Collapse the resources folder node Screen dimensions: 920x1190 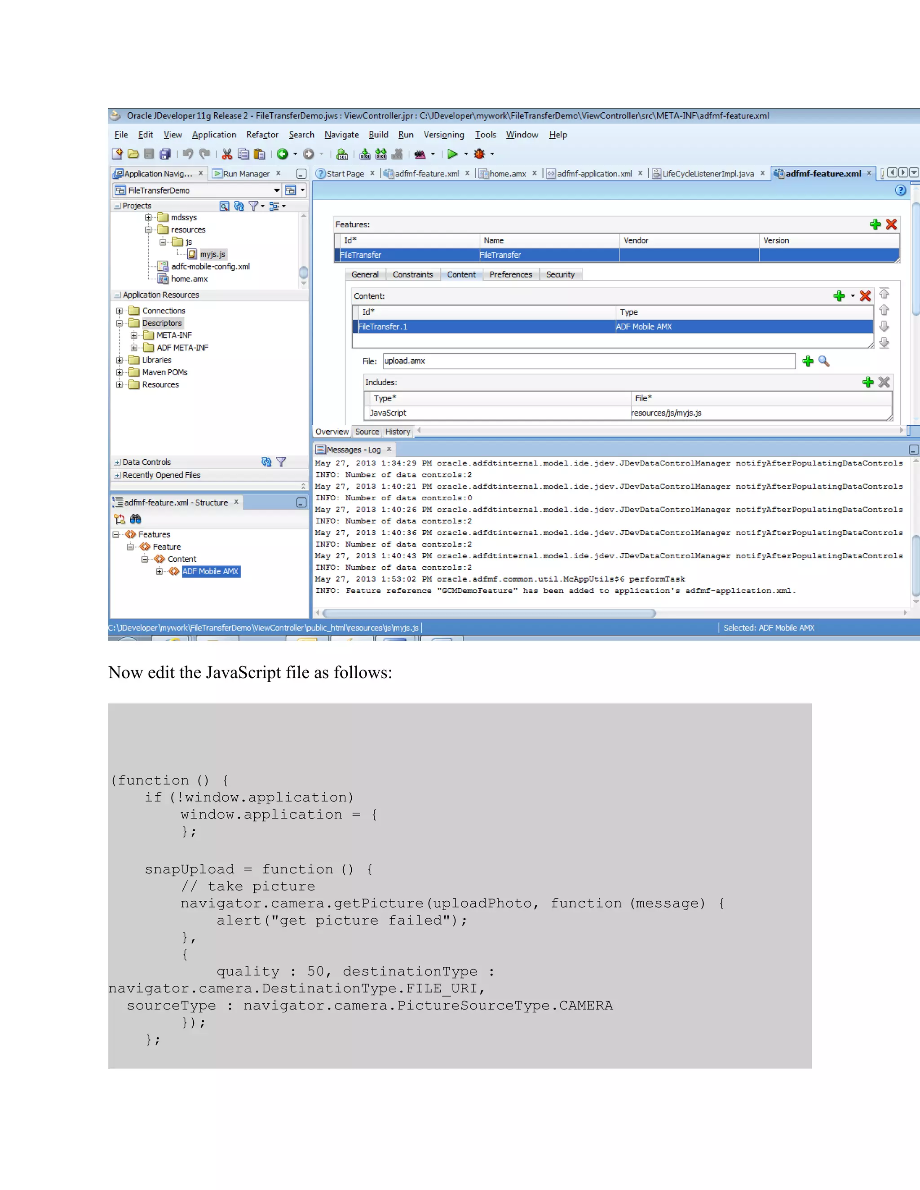pyautogui.click(x=148, y=230)
